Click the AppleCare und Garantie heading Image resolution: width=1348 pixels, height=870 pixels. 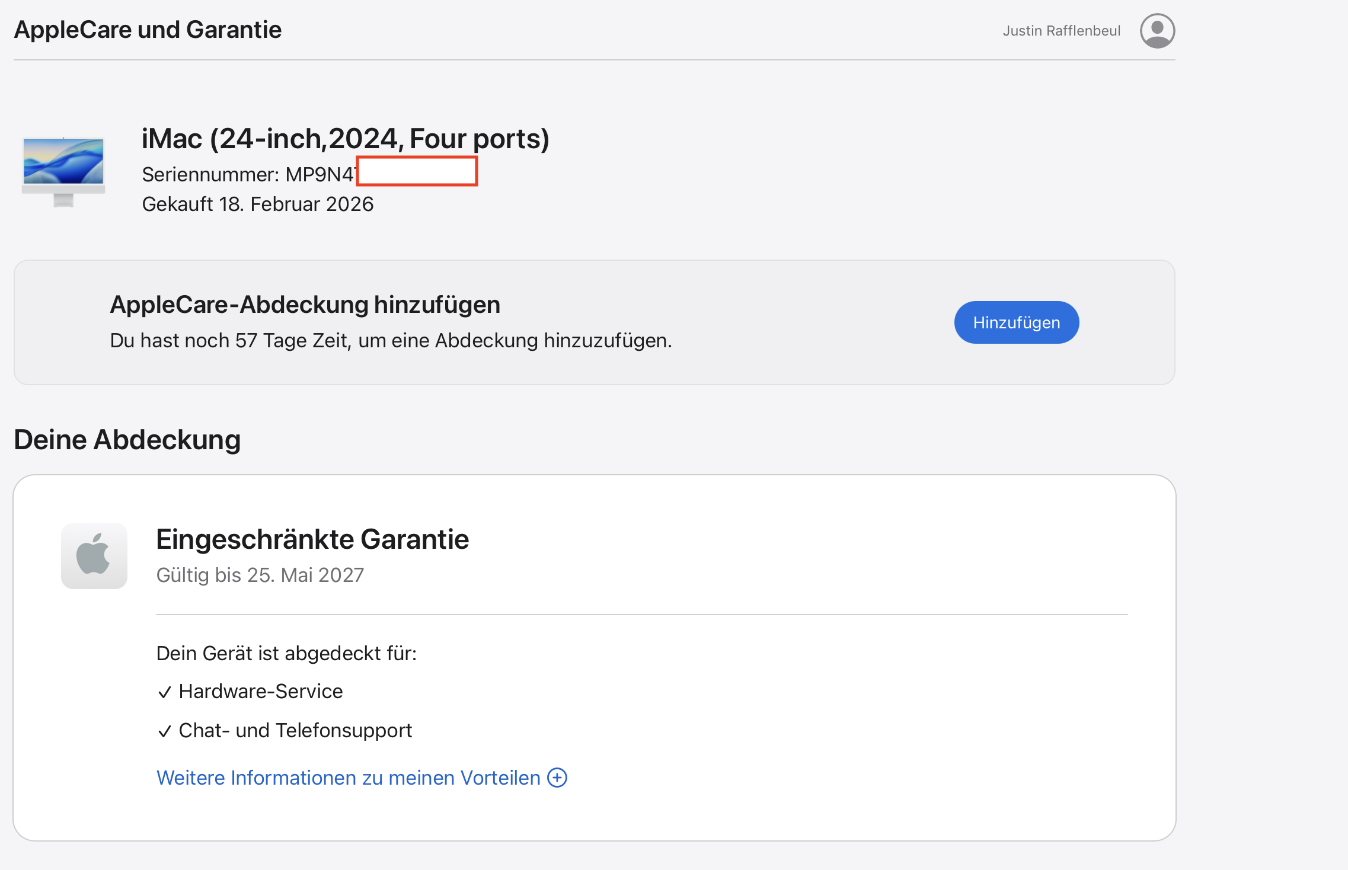click(x=148, y=30)
